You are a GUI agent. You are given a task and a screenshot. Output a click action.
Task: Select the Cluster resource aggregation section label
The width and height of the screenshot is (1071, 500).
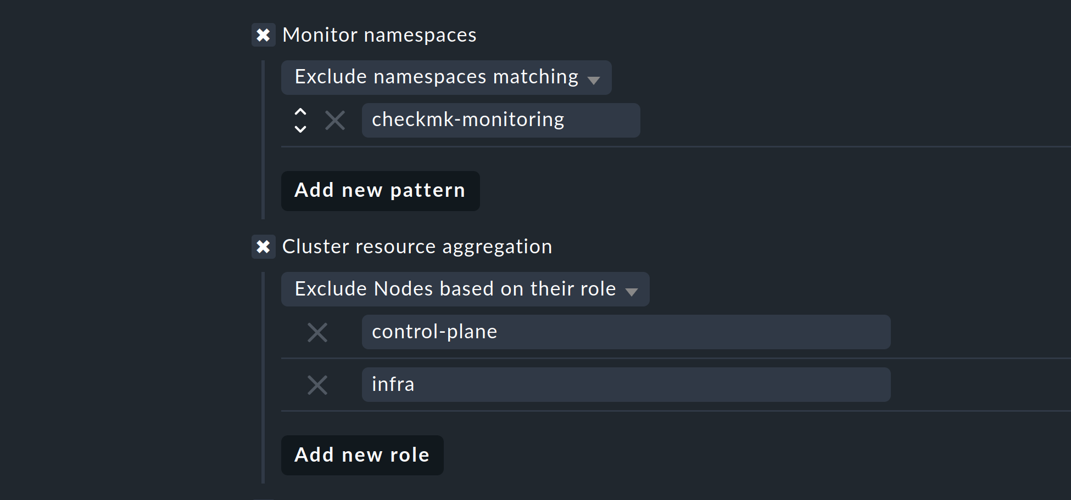(x=416, y=247)
